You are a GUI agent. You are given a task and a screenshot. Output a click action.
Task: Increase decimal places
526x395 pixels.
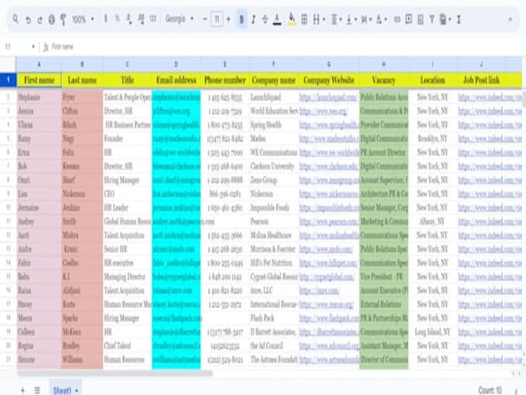[141, 19]
